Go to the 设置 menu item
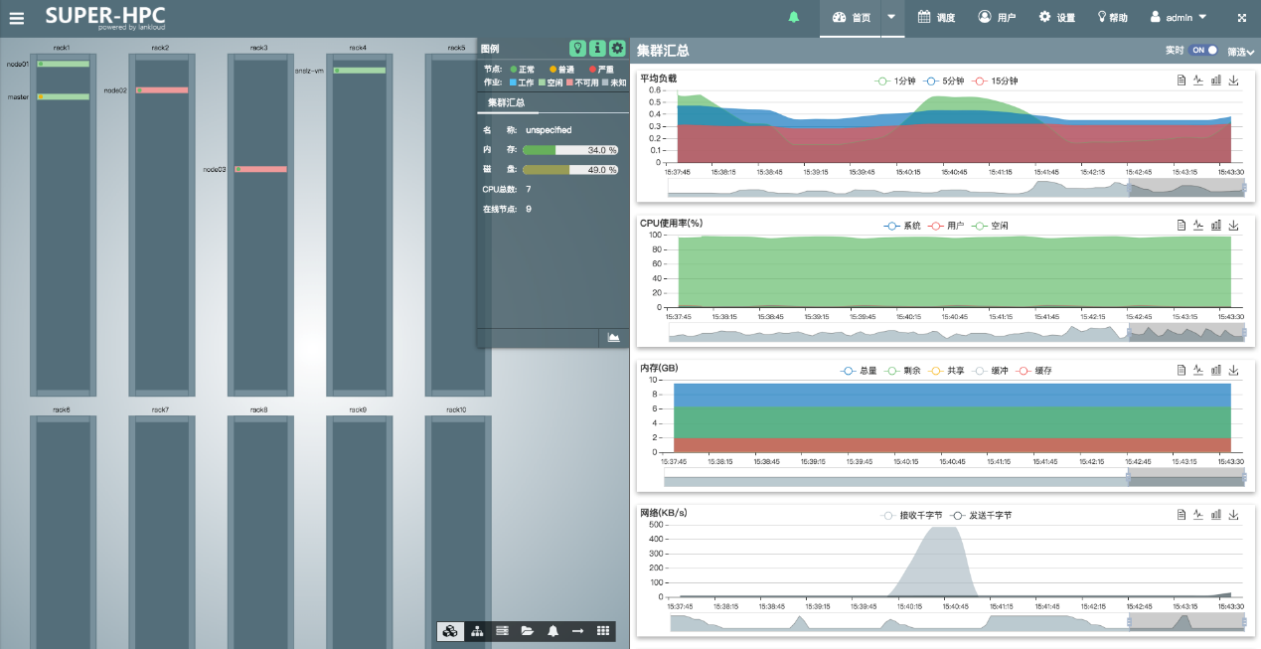The image size is (1261, 649). [1057, 18]
